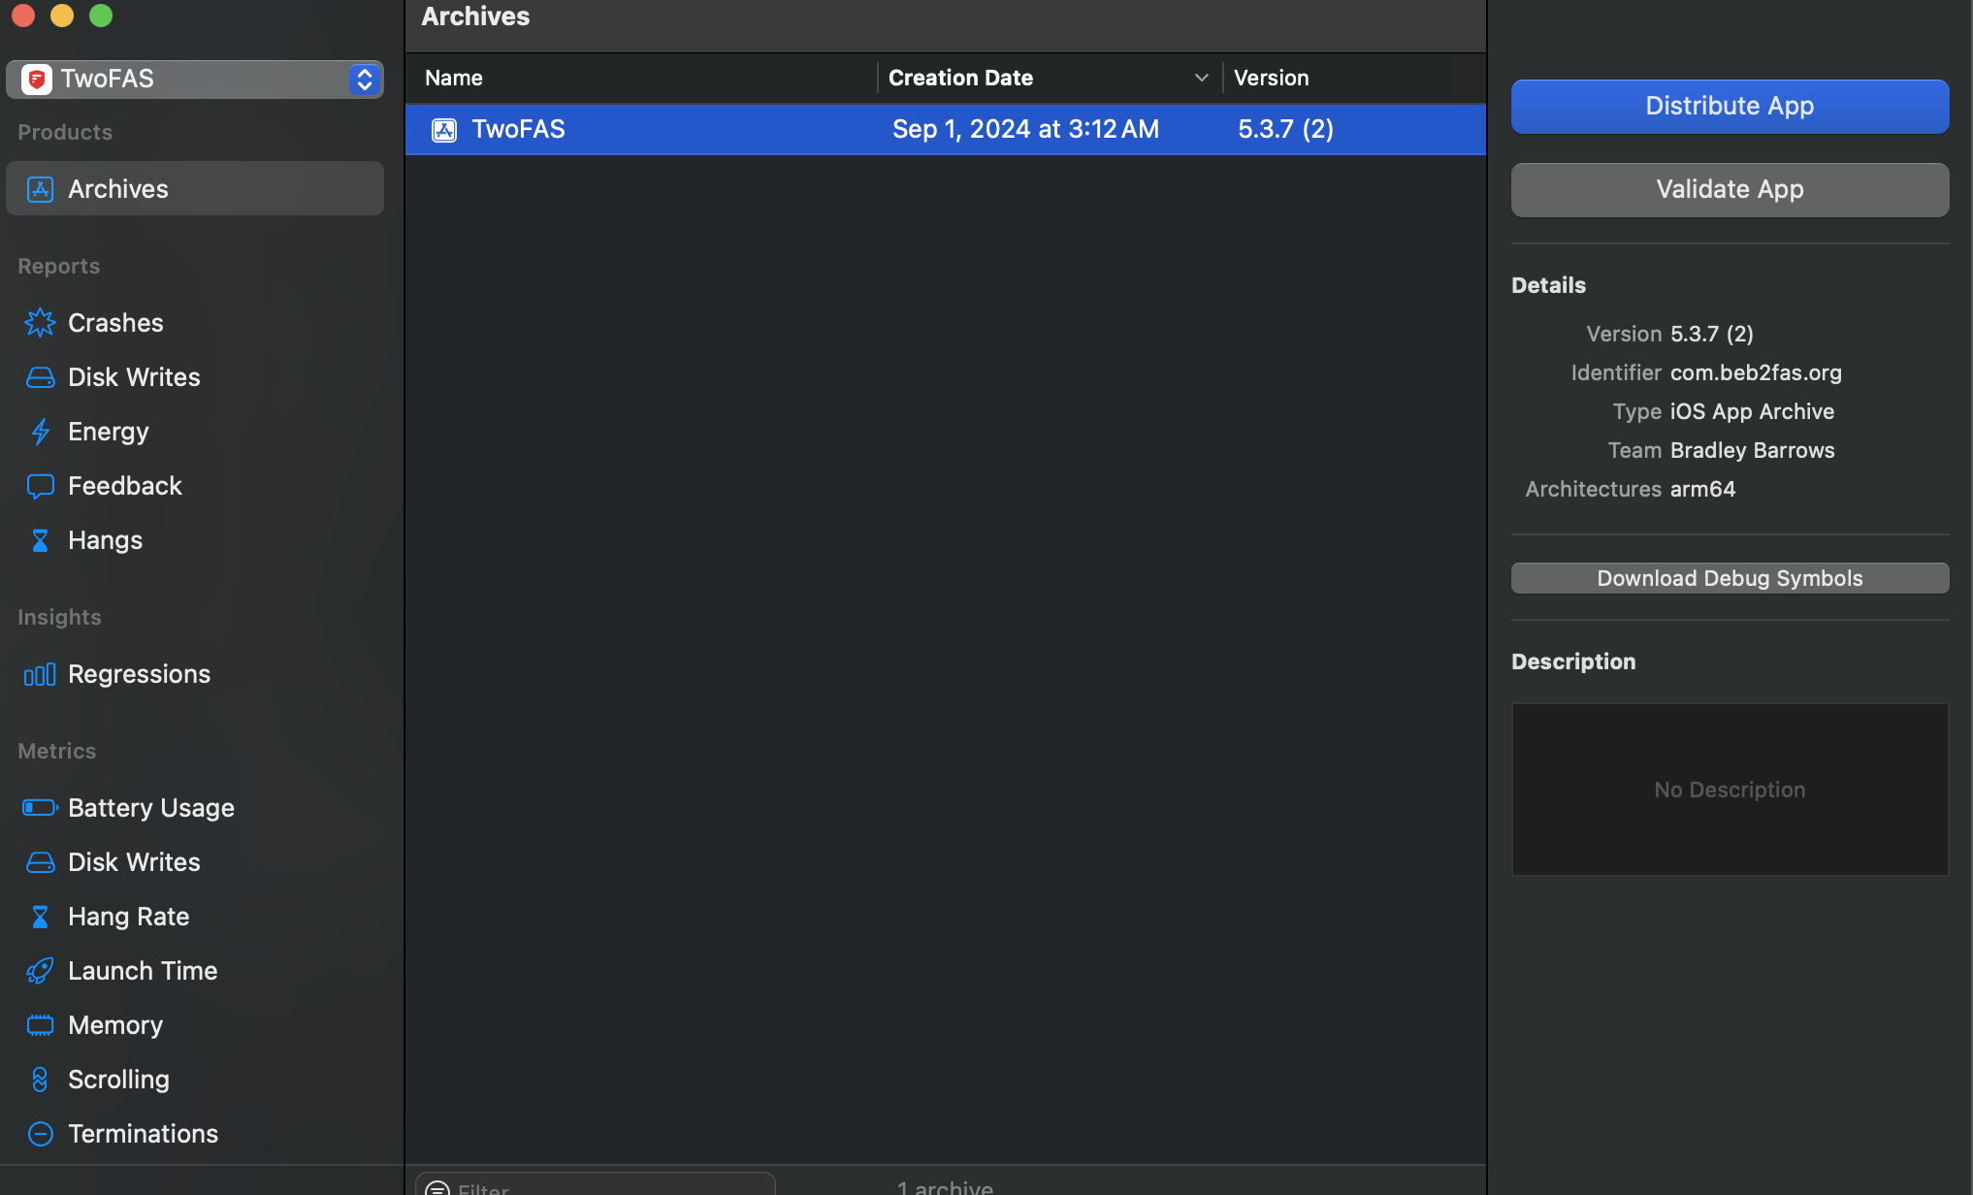Click the Type iOS App Archive value

pyautogui.click(x=1752, y=411)
